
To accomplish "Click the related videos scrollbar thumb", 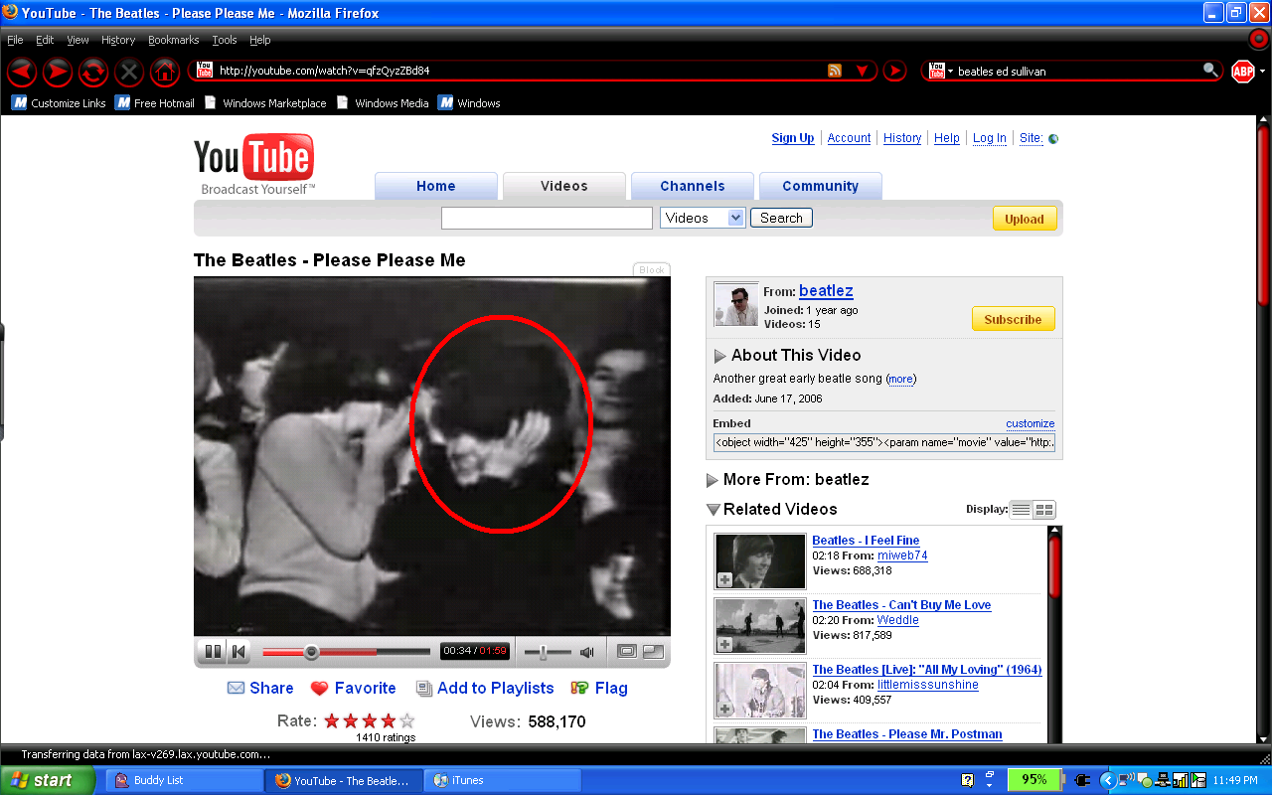I will (x=1054, y=567).
